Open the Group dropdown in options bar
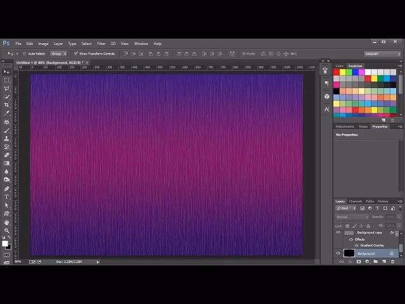Screen dimensions: 405x304 pos(59,54)
